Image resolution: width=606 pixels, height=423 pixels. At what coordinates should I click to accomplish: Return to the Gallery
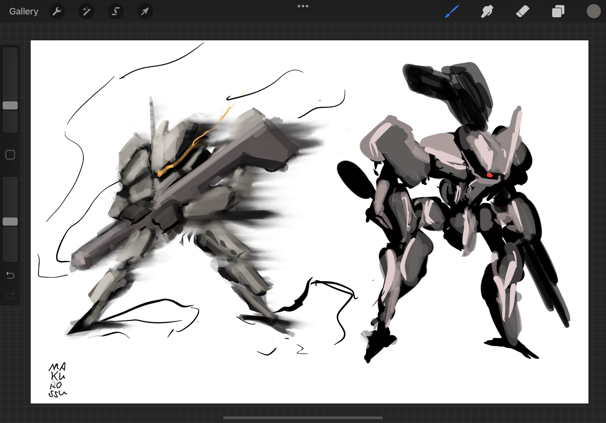[24, 12]
